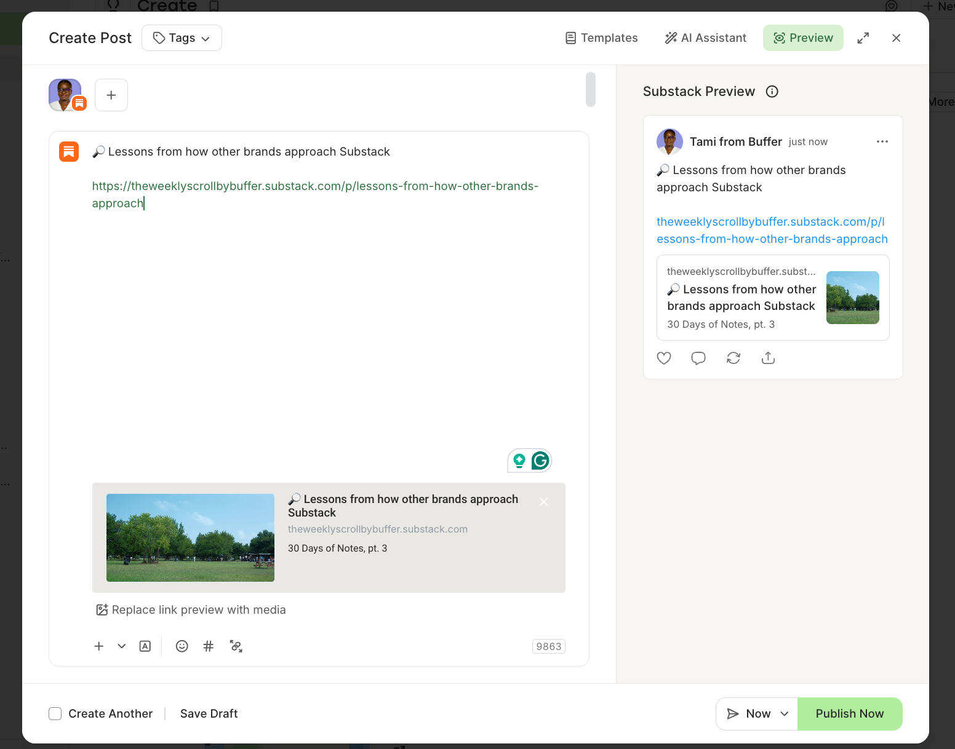955x749 pixels.
Task: Open the Grammarly G icon
Action: pos(540,461)
